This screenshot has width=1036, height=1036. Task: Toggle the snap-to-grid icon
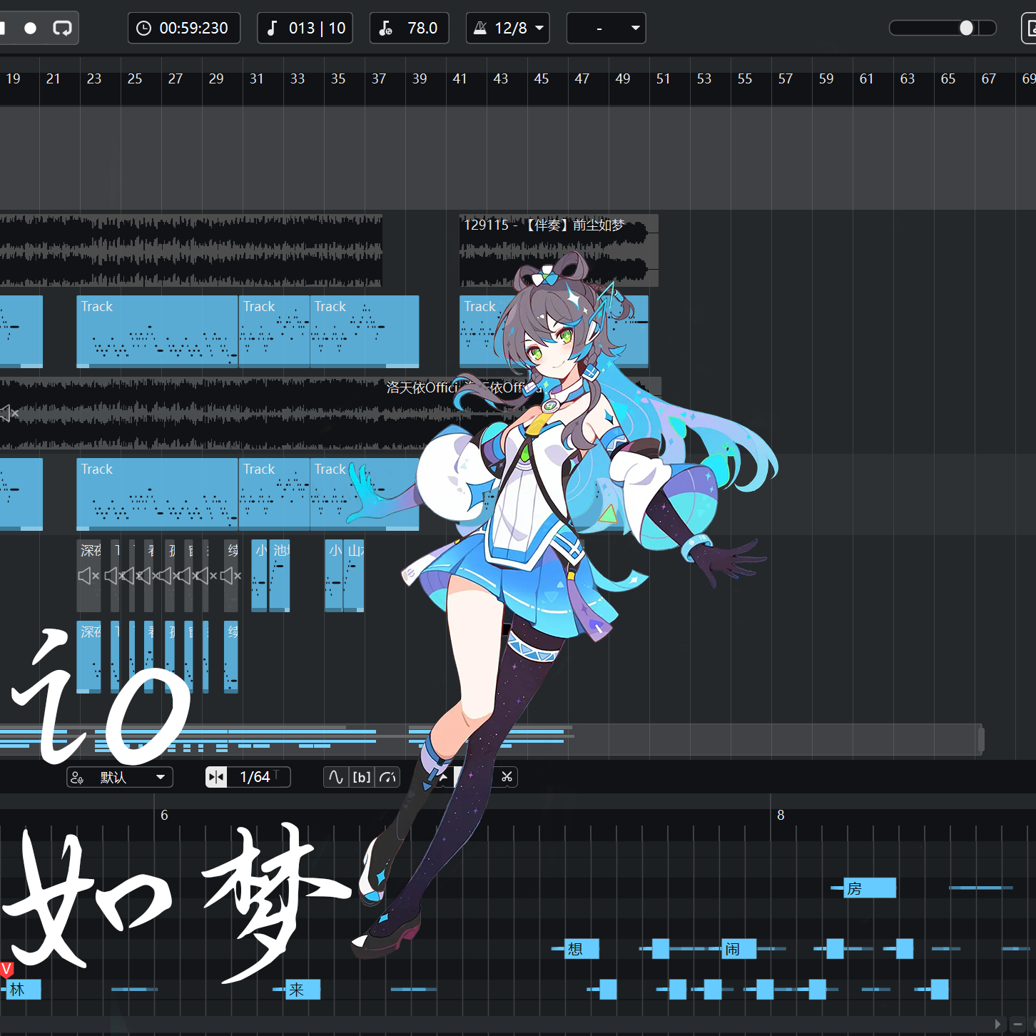(216, 777)
